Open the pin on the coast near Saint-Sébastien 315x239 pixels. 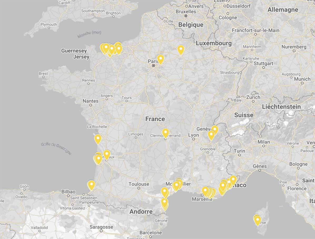pos(91,185)
